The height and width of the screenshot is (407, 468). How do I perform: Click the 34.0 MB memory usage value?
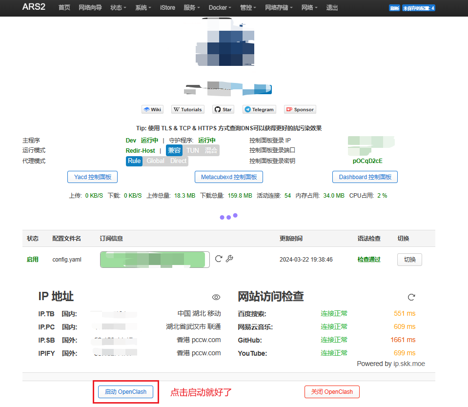pos(334,196)
